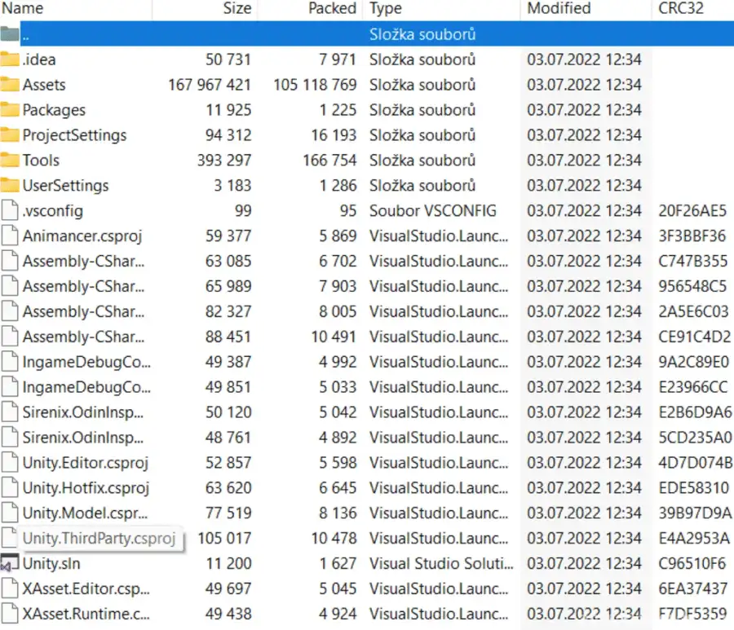This screenshot has height=630, width=734.
Task: Select XAsset.Editor.csproj file entry
Action: pyautogui.click(x=86, y=589)
